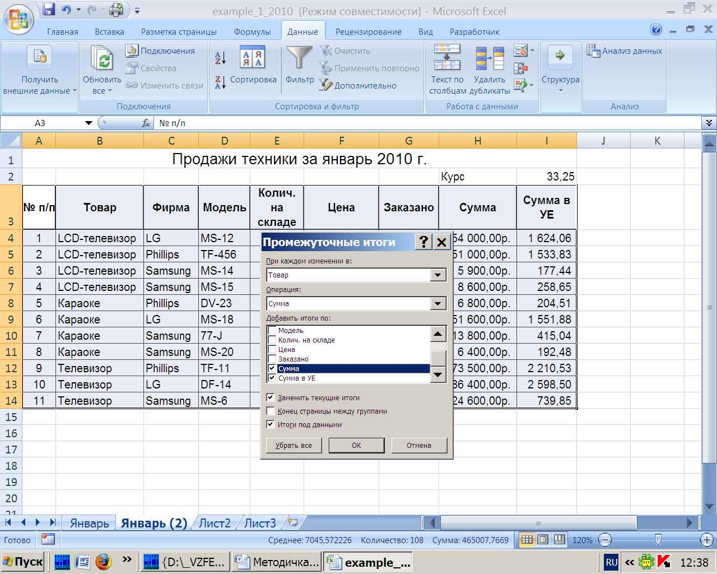Click the Отмена button
Image resolution: width=717 pixels, height=574 pixels.
click(x=419, y=446)
